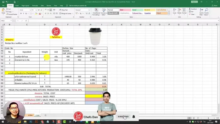The image size is (220, 124).
Task: Click the AutoSum sigma icon
Action: [190, 9]
